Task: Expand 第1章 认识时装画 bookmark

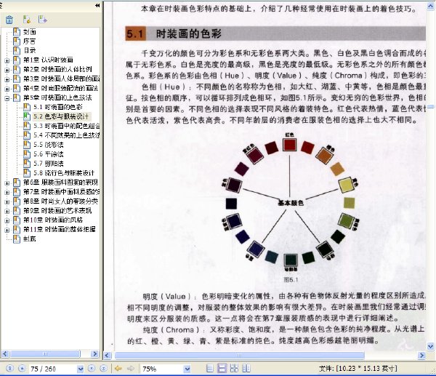Action: pos(7,60)
